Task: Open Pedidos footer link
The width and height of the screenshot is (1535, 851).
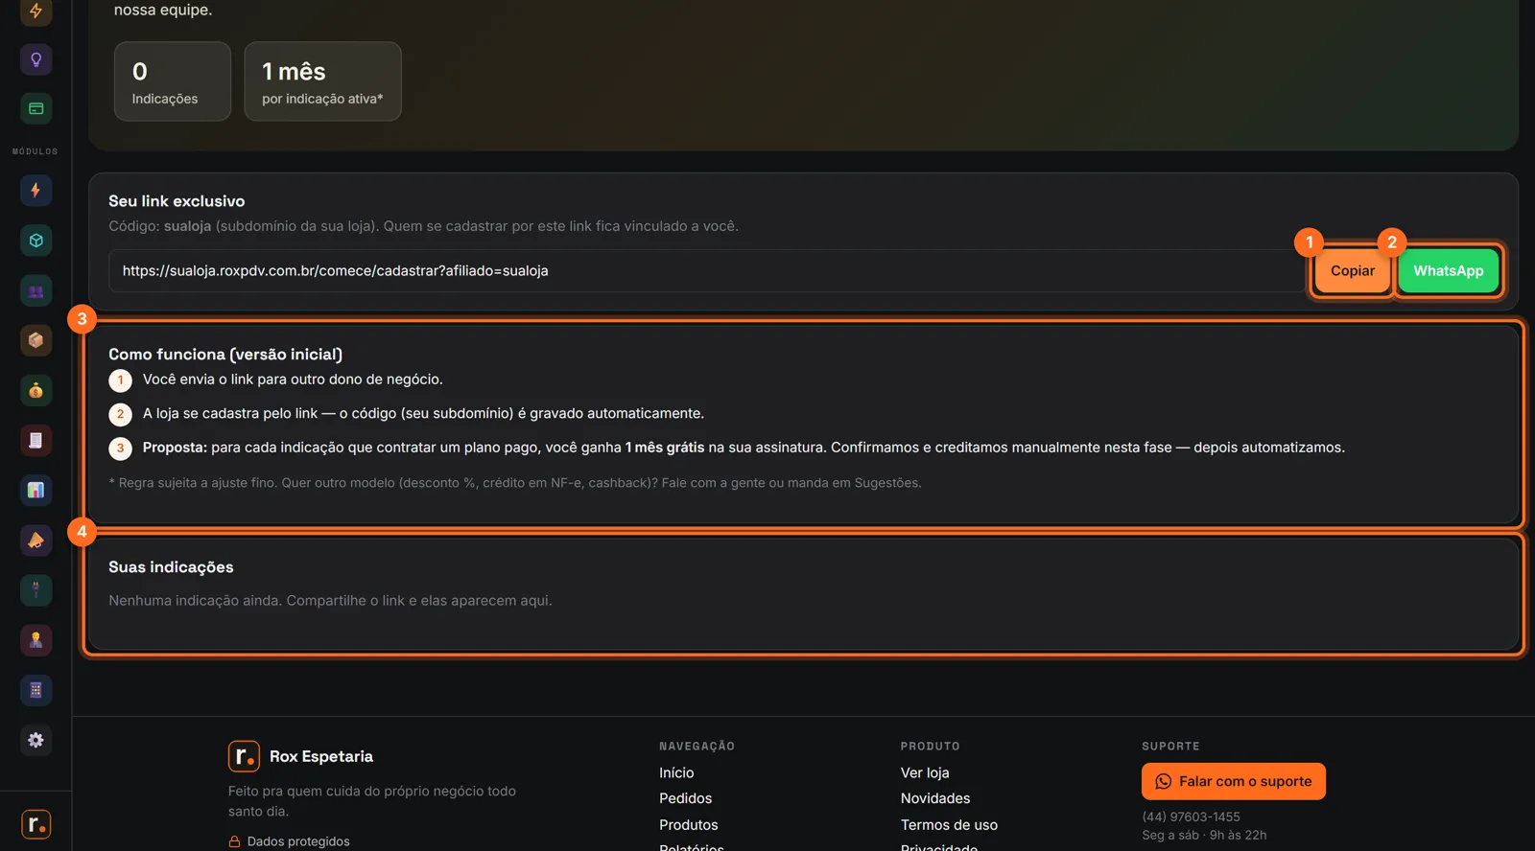Action: pyautogui.click(x=685, y=798)
